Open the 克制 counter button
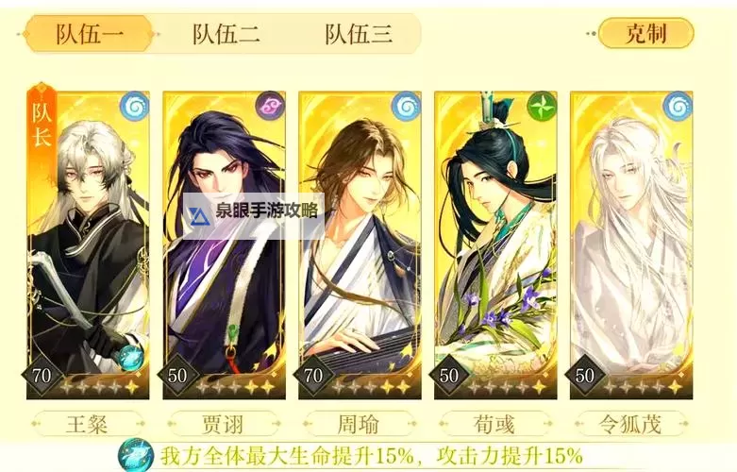This screenshot has width=737, height=472. [645, 33]
